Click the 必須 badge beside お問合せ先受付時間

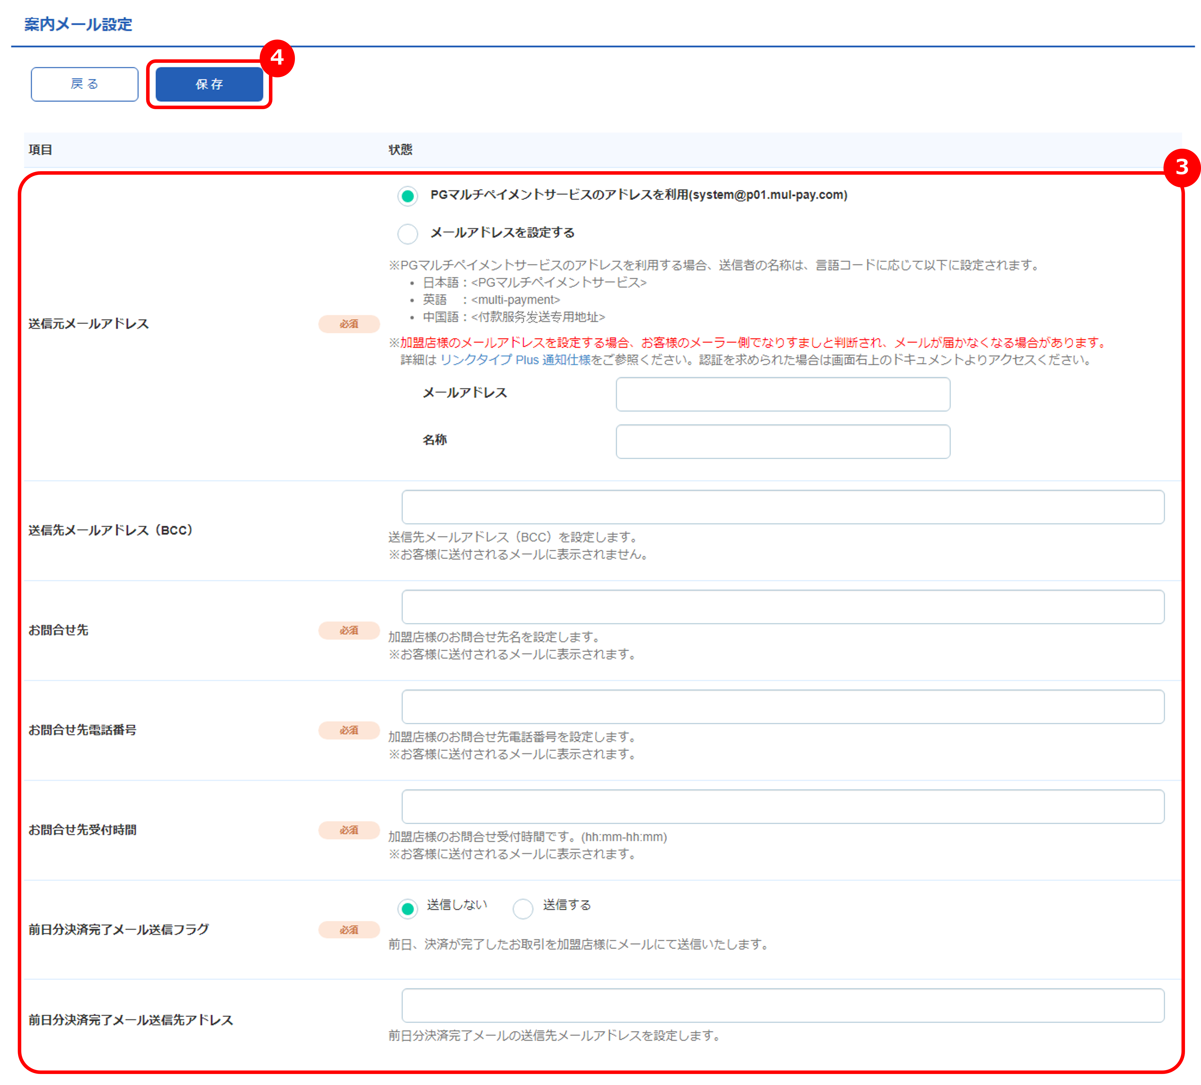coord(349,830)
